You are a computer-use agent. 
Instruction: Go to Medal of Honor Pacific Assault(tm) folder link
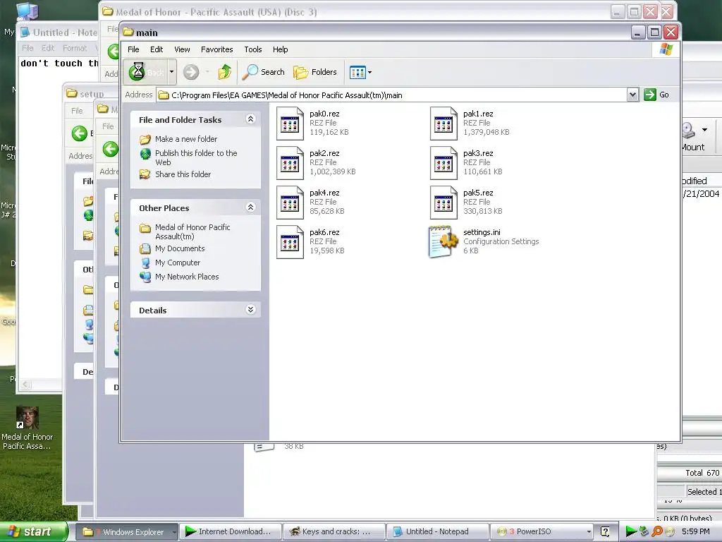192,231
